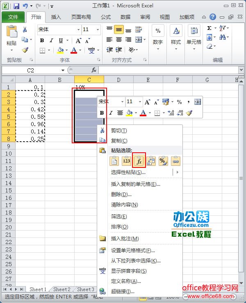Viewport: 246px width, 303px height.
Task: Click format painter in mini toolbar
Action: point(189,113)
